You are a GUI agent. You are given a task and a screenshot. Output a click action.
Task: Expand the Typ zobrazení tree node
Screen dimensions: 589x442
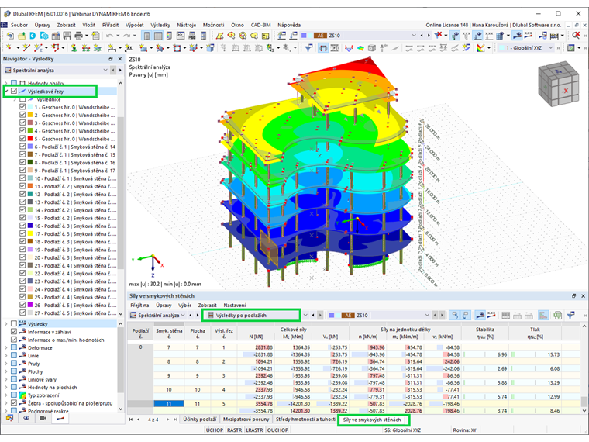coord(6,395)
